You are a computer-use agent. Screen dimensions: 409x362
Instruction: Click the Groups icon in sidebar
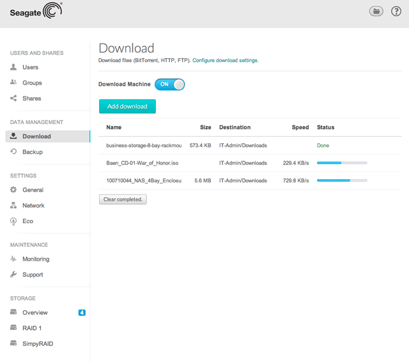tap(14, 83)
